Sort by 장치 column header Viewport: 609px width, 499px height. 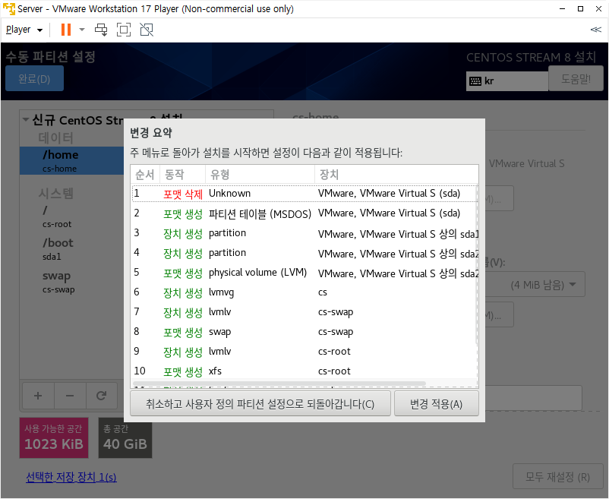point(396,175)
